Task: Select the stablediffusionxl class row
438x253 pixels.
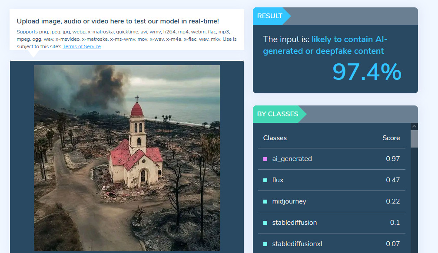Action: (x=332, y=244)
